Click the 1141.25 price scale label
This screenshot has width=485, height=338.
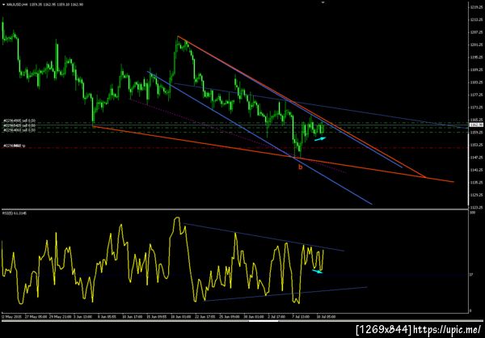click(x=476, y=170)
